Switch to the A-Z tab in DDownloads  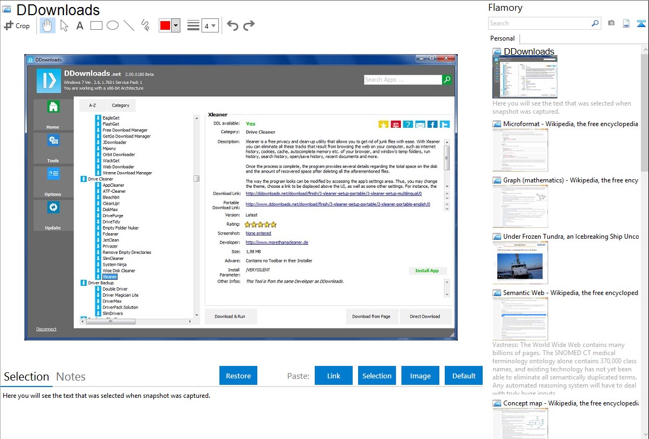click(93, 106)
